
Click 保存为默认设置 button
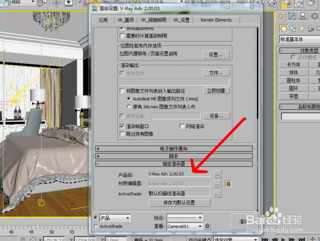tap(179, 203)
